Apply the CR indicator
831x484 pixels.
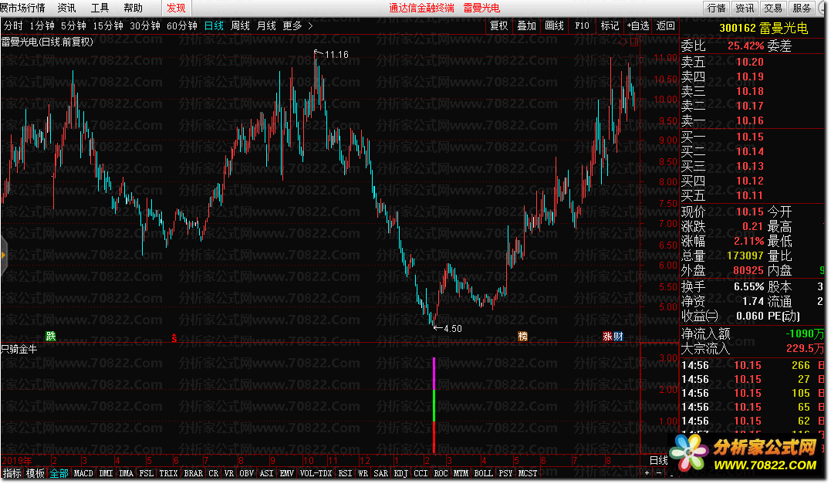tap(213, 473)
